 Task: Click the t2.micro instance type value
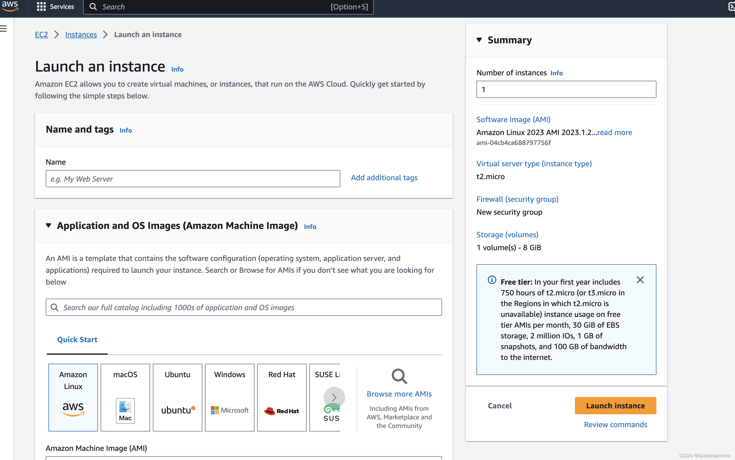(490, 177)
